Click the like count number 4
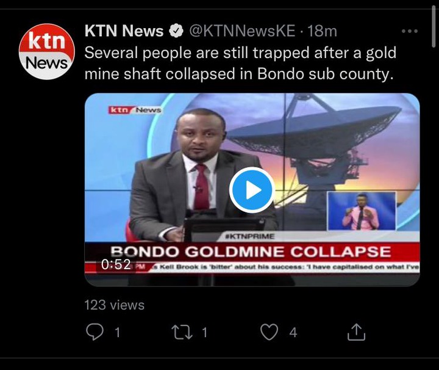 pos(293,332)
